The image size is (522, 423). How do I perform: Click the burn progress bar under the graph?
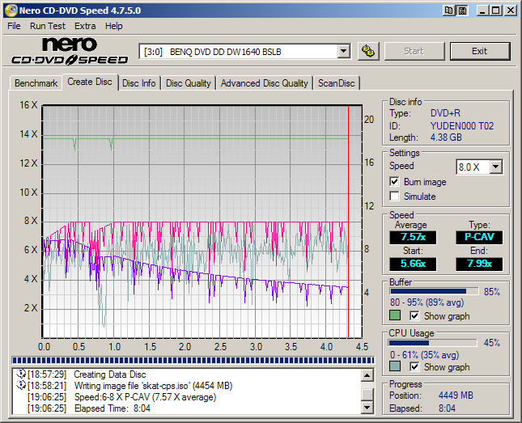click(x=193, y=360)
